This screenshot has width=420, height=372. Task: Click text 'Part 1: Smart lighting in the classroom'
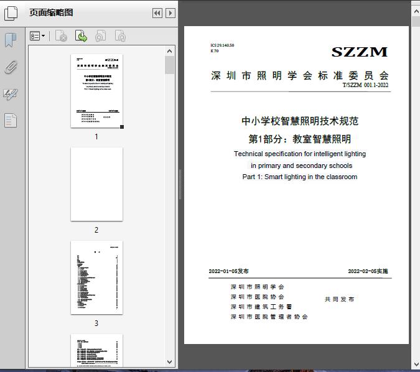coord(300,177)
